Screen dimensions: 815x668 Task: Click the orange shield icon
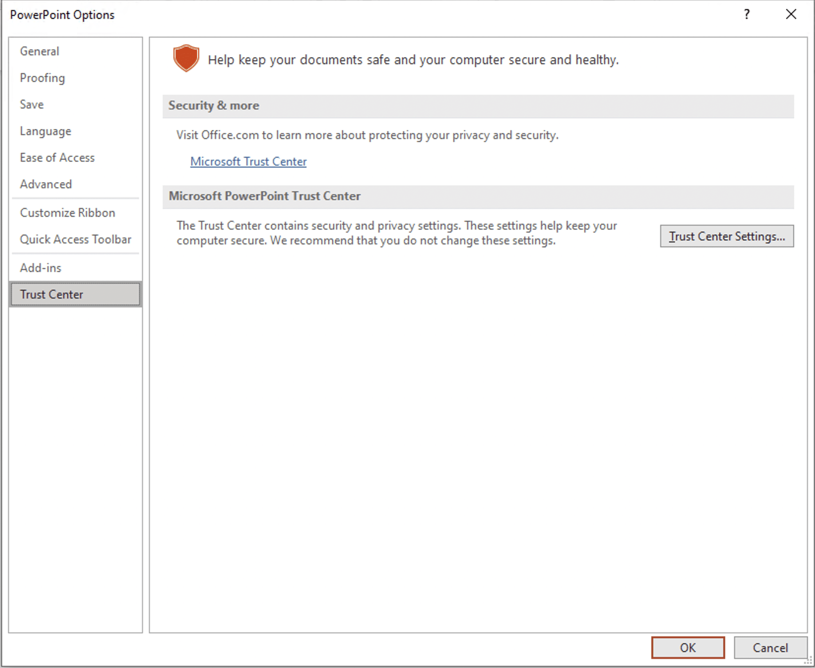click(x=186, y=58)
